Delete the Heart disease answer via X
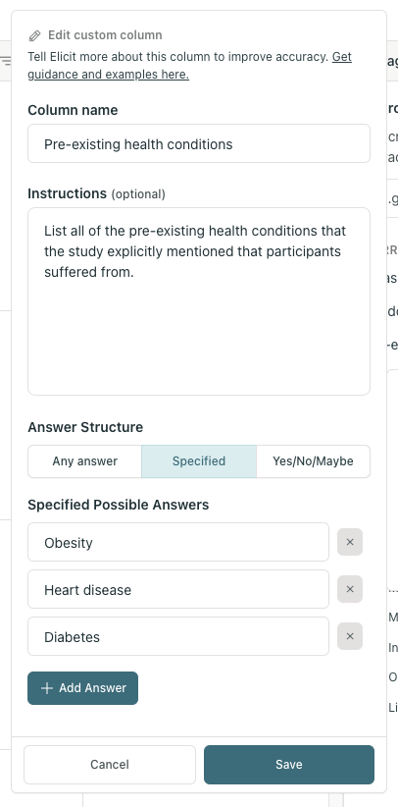The width and height of the screenshot is (398, 807). tap(350, 589)
